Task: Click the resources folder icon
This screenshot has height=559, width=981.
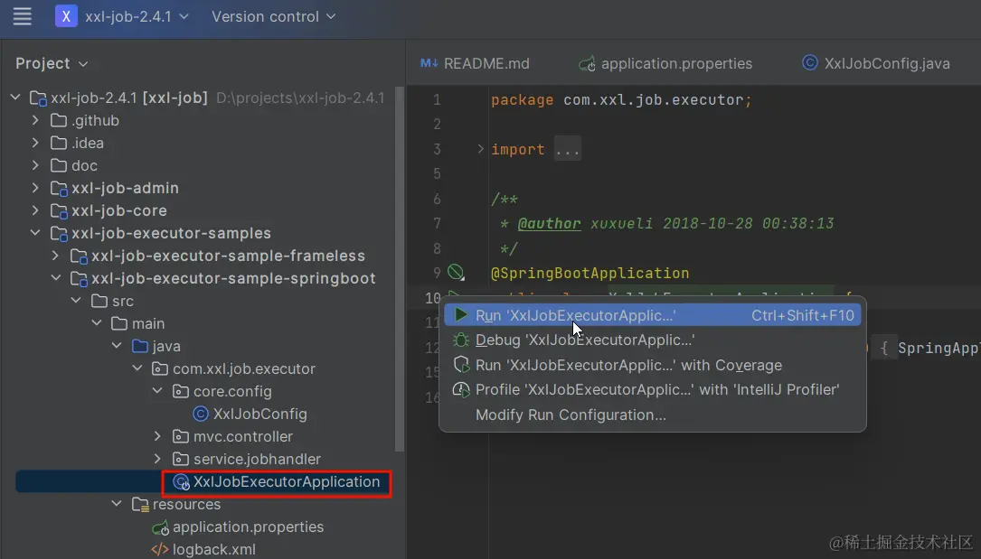Action: point(140,504)
